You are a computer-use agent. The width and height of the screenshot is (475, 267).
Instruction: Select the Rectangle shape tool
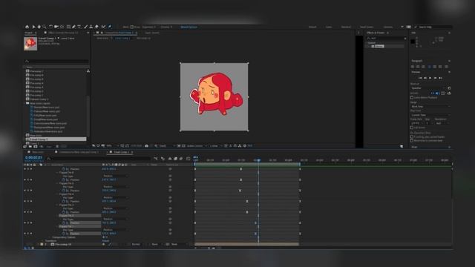68,27
